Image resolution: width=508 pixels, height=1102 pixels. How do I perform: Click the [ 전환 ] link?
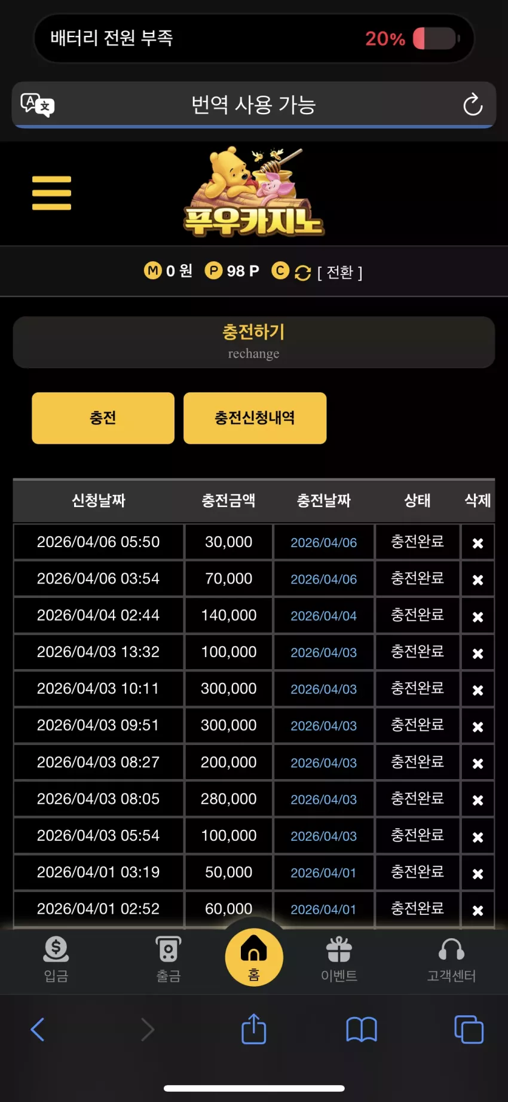tap(339, 273)
